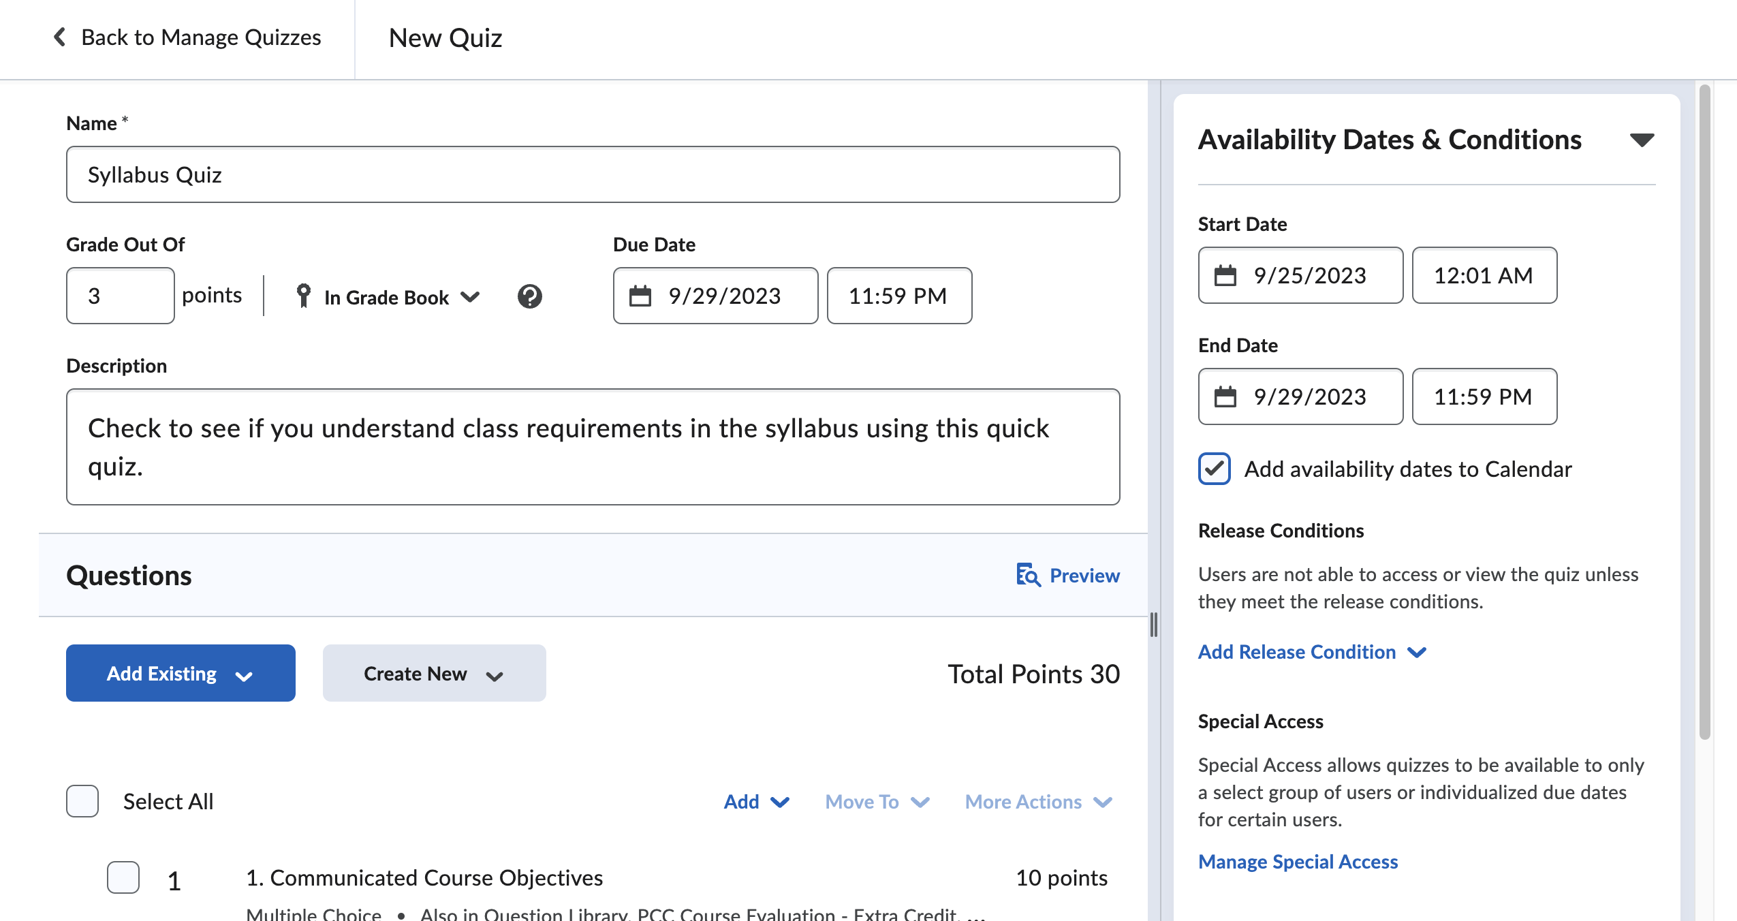Click the Preview magnifier icon
The width and height of the screenshot is (1737, 921).
click(x=1027, y=576)
